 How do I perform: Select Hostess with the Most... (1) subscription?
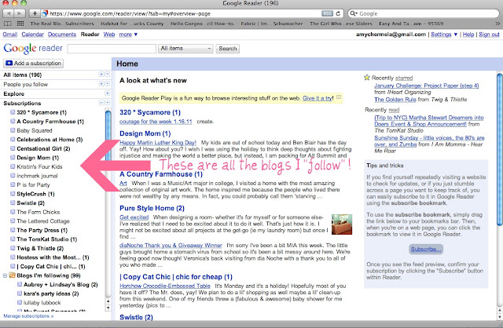click(53, 257)
